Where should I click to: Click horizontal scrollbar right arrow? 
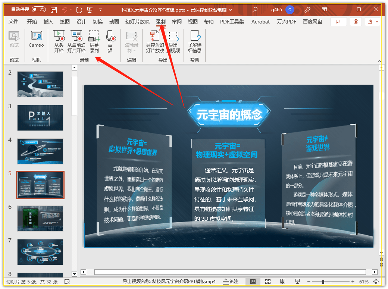pyautogui.click(x=375, y=272)
